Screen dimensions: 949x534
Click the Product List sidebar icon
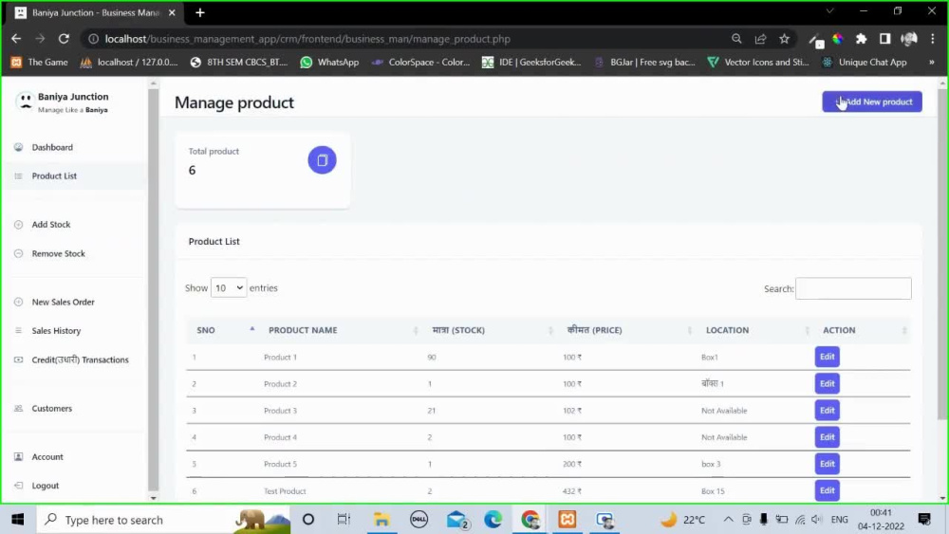coord(18,176)
